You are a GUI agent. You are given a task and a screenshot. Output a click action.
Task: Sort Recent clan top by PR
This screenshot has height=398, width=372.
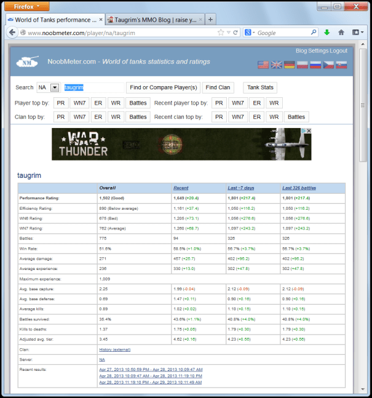[x=219, y=117]
